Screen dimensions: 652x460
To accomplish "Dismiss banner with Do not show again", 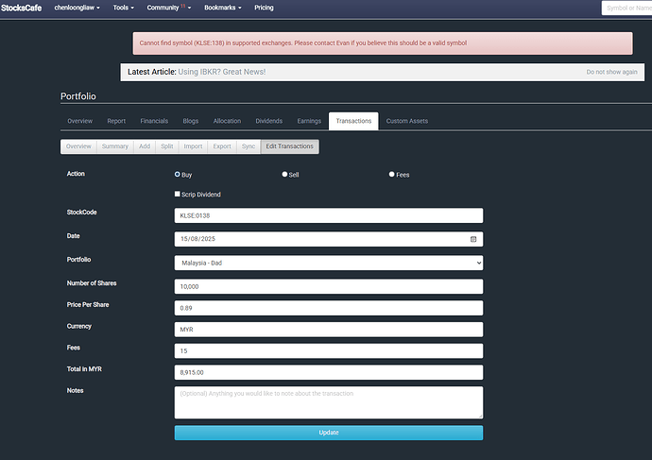I will point(610,72).
